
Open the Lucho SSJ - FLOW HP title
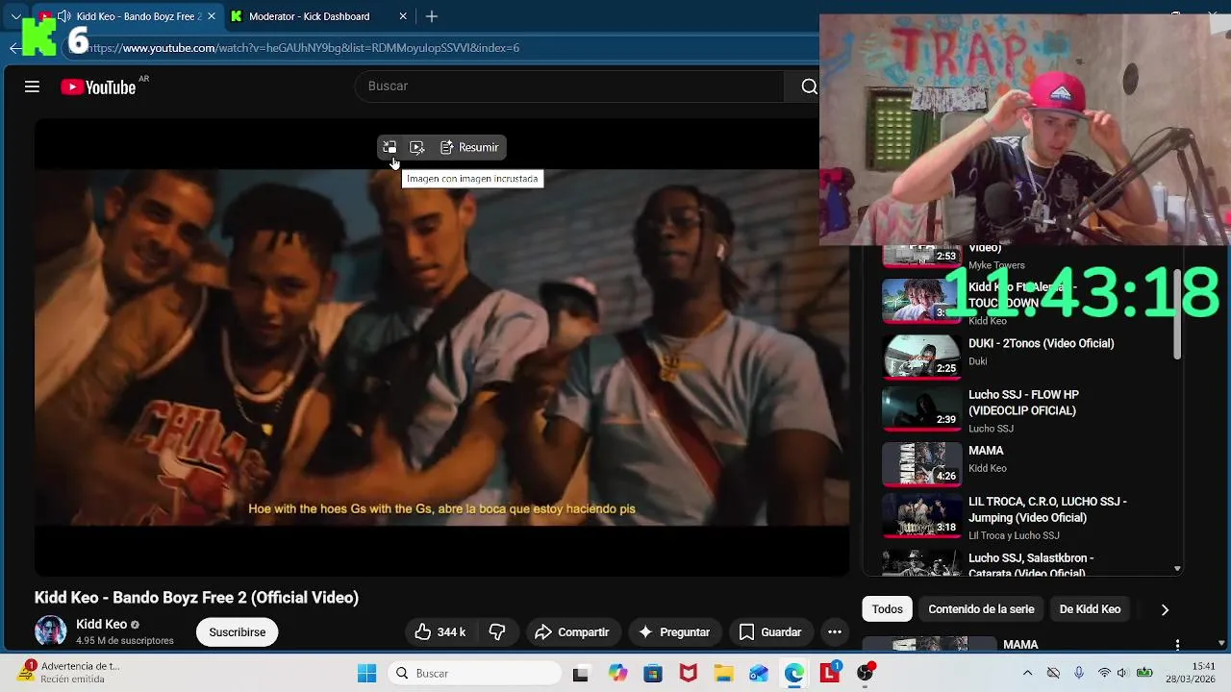pos(1023,403)
